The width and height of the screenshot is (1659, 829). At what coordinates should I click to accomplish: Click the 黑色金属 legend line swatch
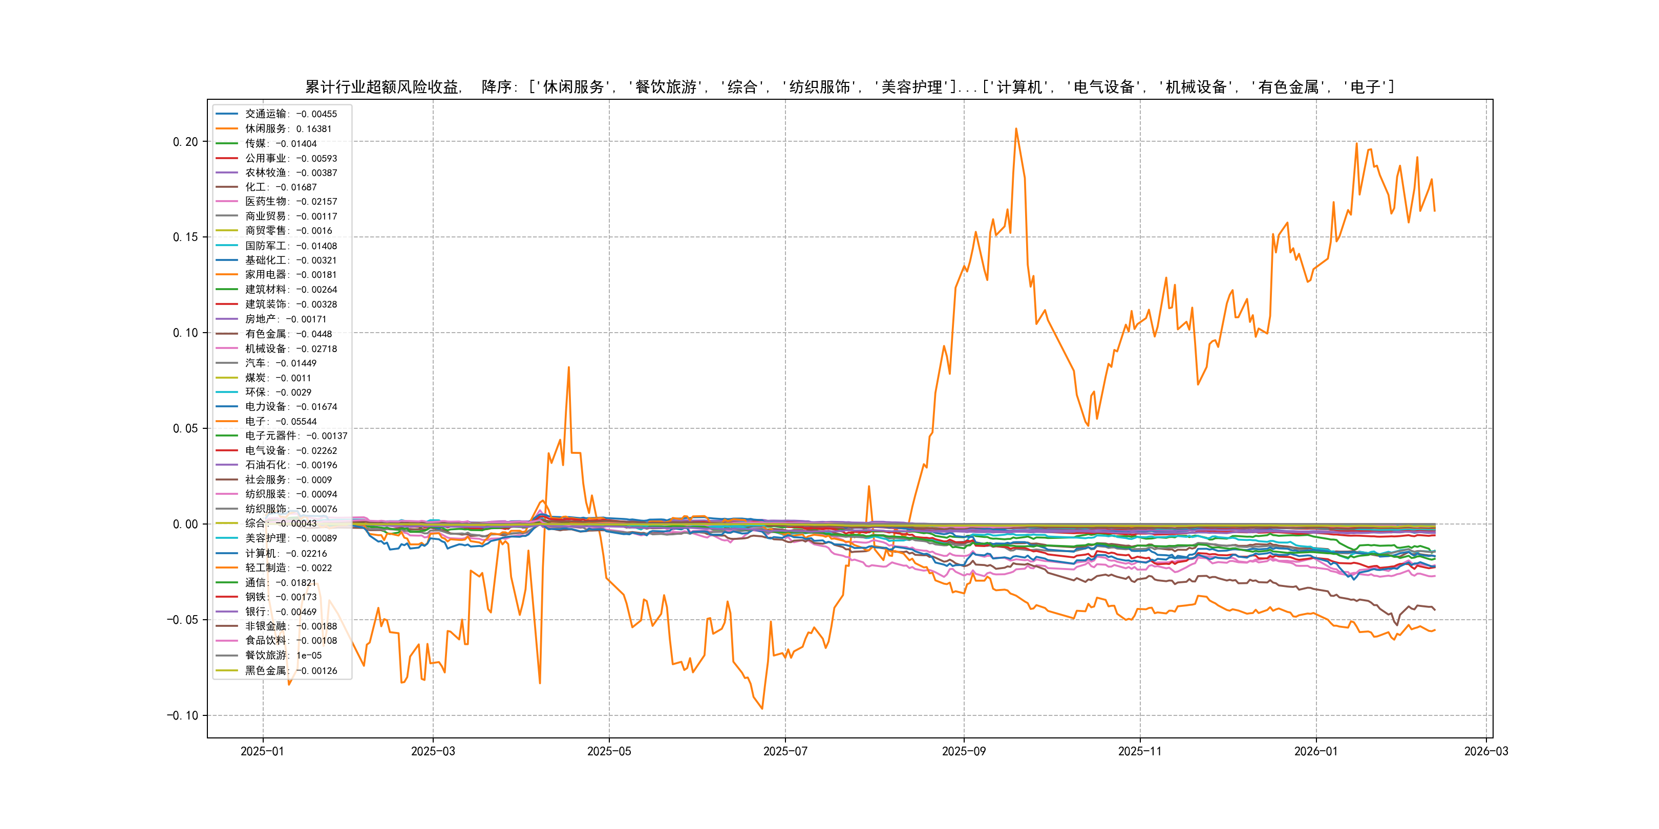coord(227,671)
